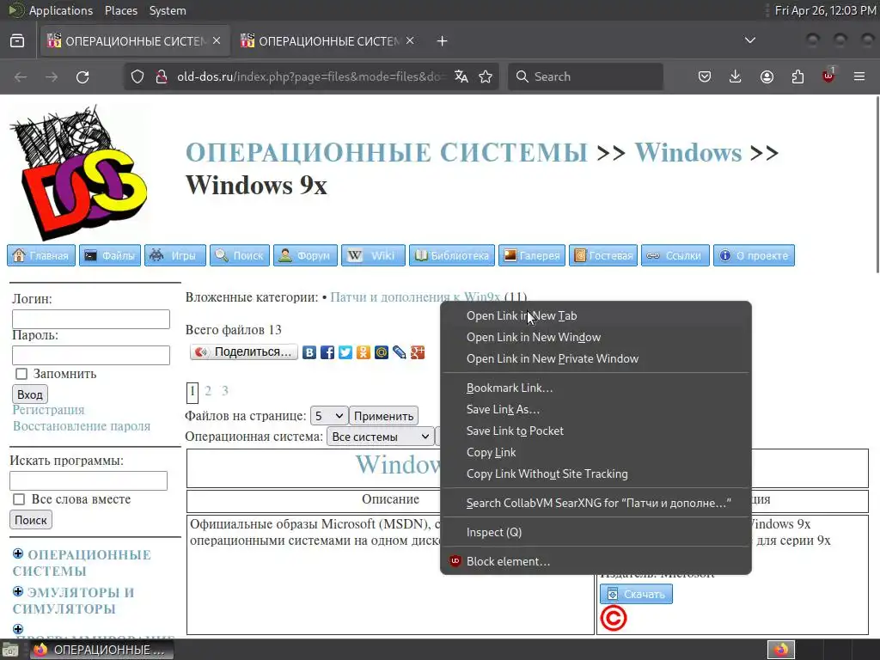880x660 pixels.
Task: Open Firefox application hamburger menu
Action: pos(859,76)
